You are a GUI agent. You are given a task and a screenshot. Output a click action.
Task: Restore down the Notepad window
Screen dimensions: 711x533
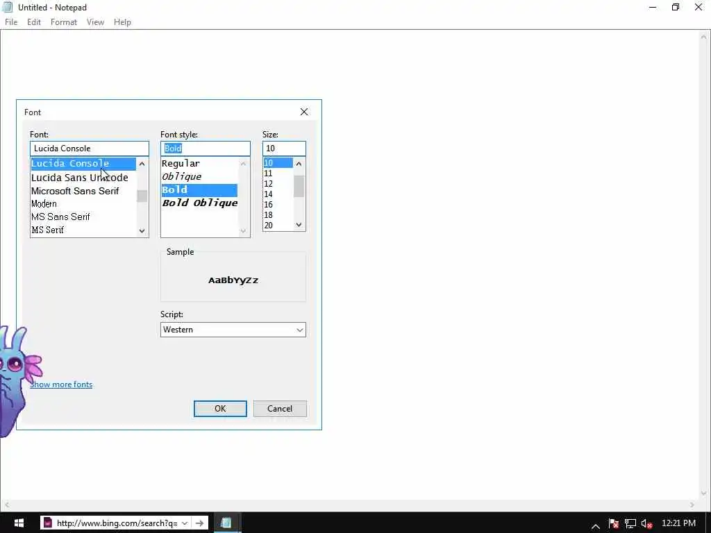pyautogui.click(x=675, y=7)
